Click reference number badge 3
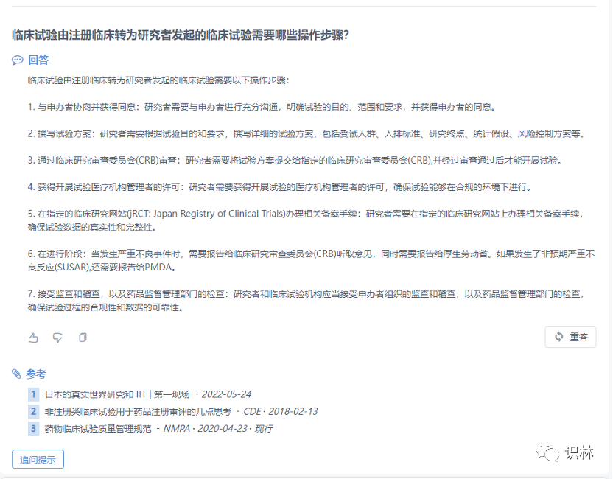This screenshot has height=479, width=613. tap(34, 429)
